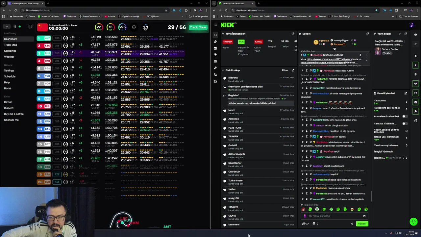Open Weather page in f1-dash sidebar
421x237 pixels.
pos(9,57)
